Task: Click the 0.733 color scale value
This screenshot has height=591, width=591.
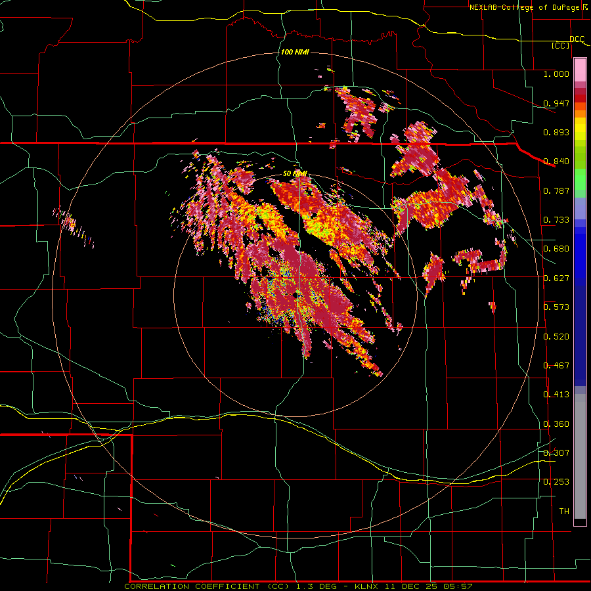Action: pyautogui.click(x=556, y=220)
